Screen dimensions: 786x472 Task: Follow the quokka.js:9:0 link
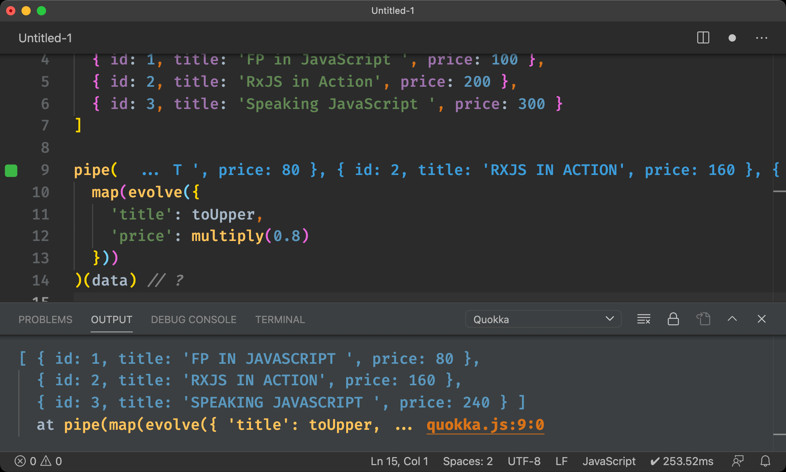click(x=485, y=424)
